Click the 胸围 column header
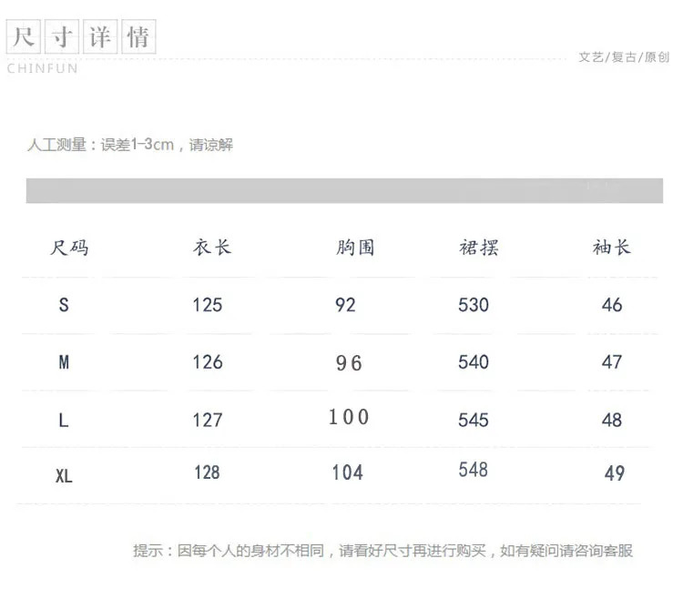Viewport: 683px width, 599px height. pos(355,248)
